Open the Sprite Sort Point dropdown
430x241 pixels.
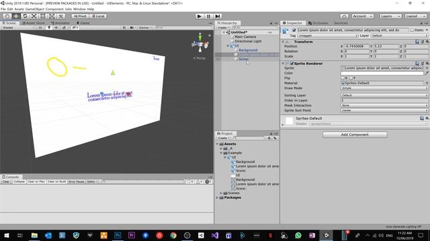384,110
